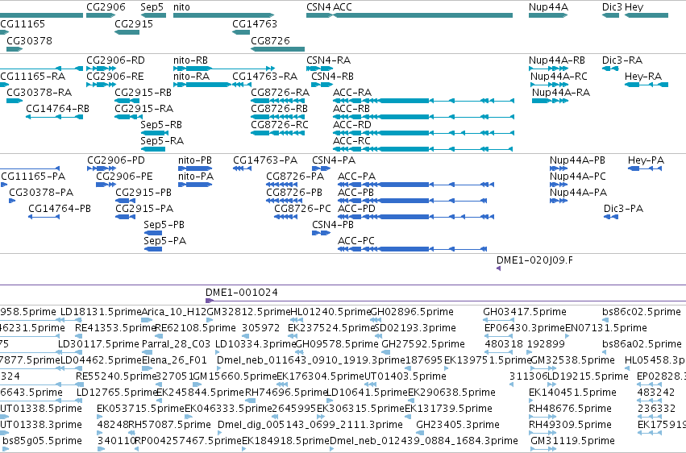Screen dimensions: 686x453
Task: Open transcript Sep5-RB label
Action: (x=161, y=125)
